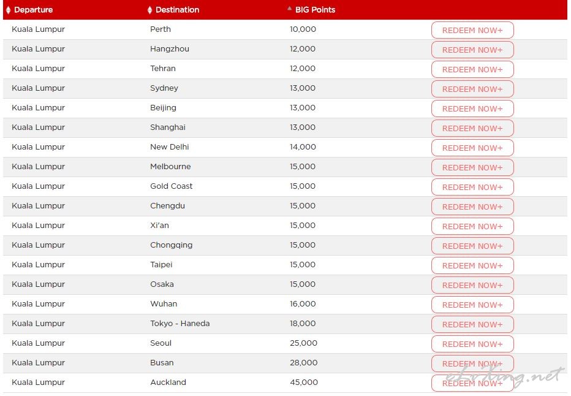Redeem the Taipei flight now
This screenshot has height=396, width=571.
[x=472, y=266]
